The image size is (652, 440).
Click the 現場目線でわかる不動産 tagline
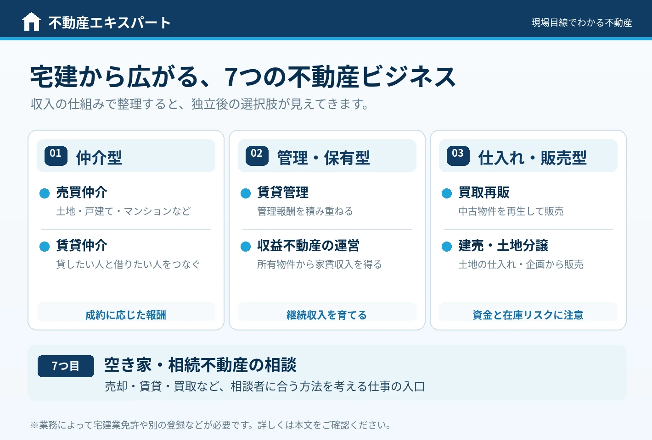pos(582,22)
